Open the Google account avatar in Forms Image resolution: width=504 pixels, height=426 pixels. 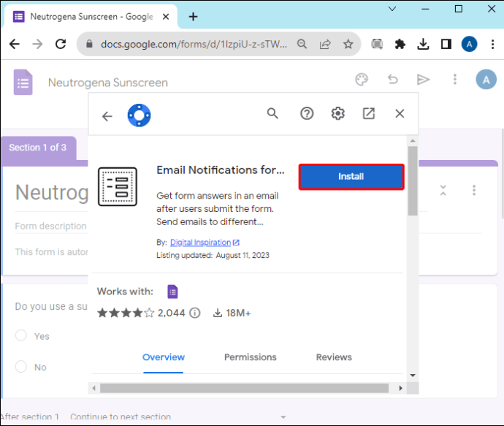tap(486, 80)
